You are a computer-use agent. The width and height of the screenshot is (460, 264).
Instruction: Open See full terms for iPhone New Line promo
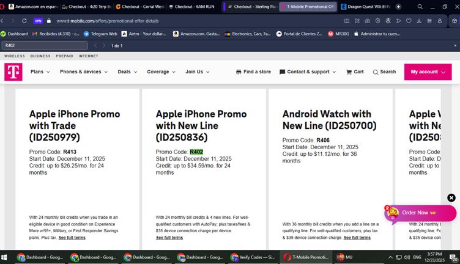click(x=169, y=238)
